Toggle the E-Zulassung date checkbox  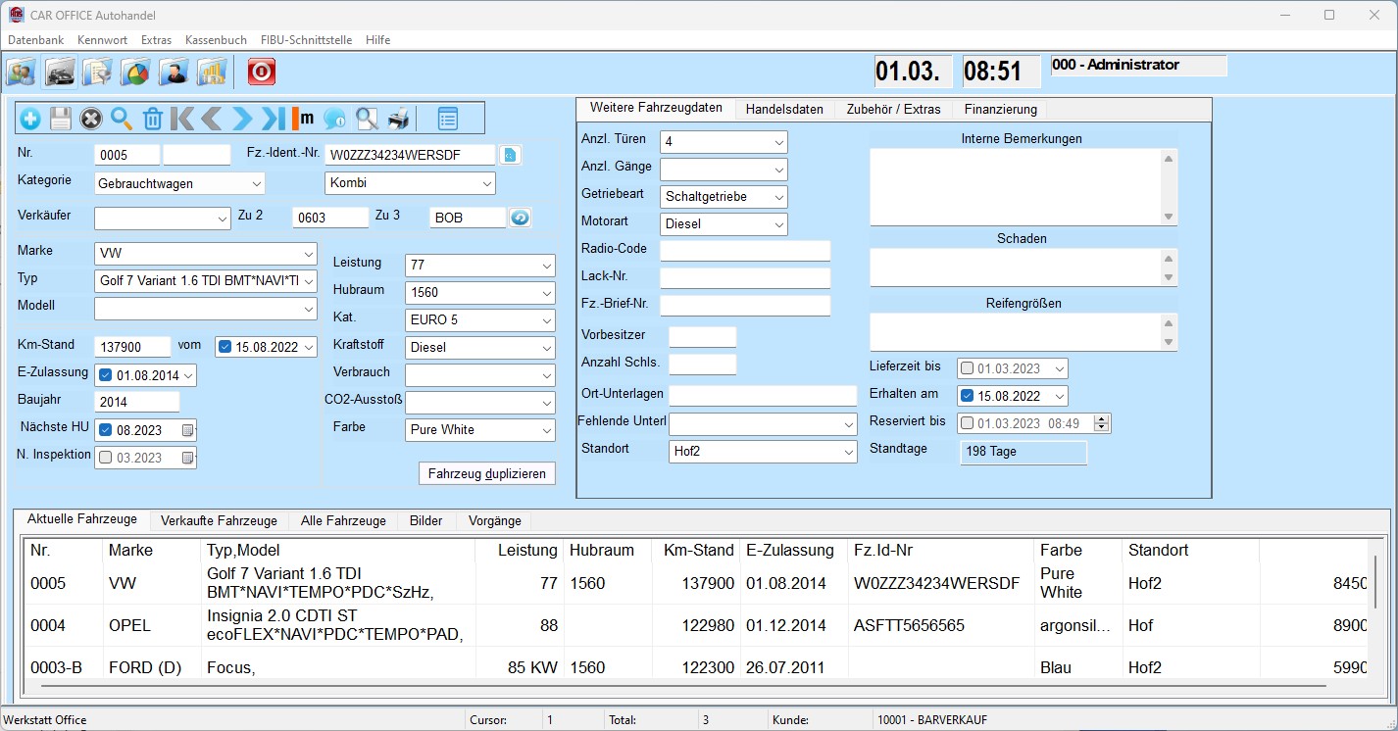click(x=106, y=375)
